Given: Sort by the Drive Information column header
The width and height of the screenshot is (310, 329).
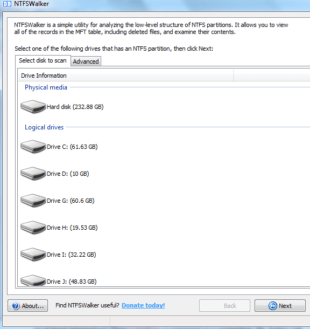Looking at the screenshot, I should tap(126, 76).
